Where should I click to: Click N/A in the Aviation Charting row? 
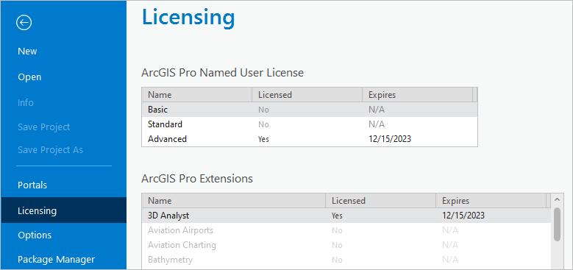click(450, 245)
